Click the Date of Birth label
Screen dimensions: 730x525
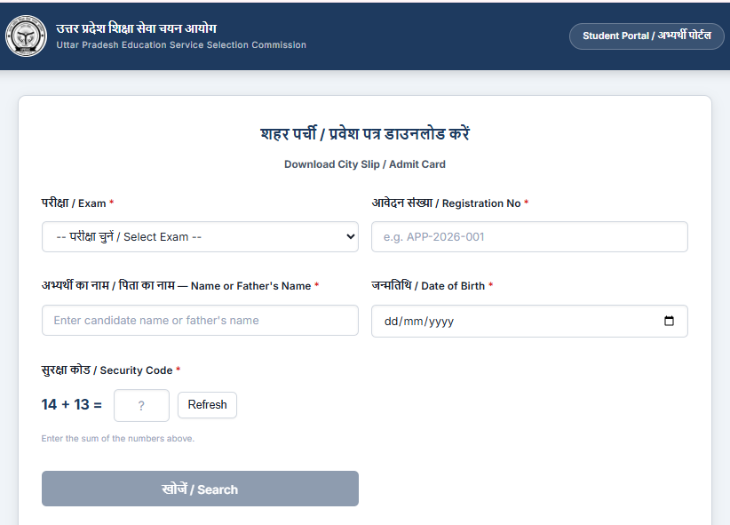pyautogui.click(x=432, y=286)
